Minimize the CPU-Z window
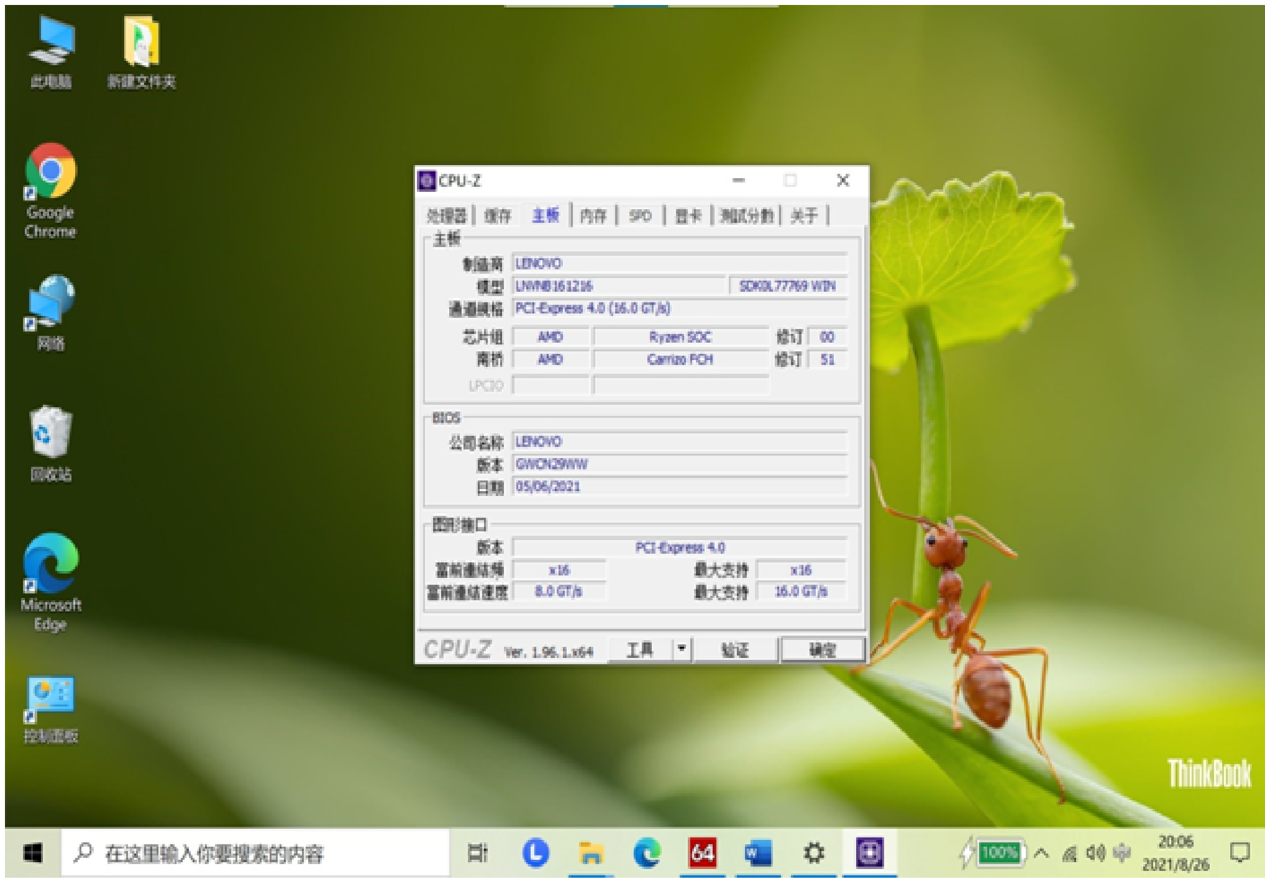1265x879 pixels. pyautogui.click(x=738, y=181)
